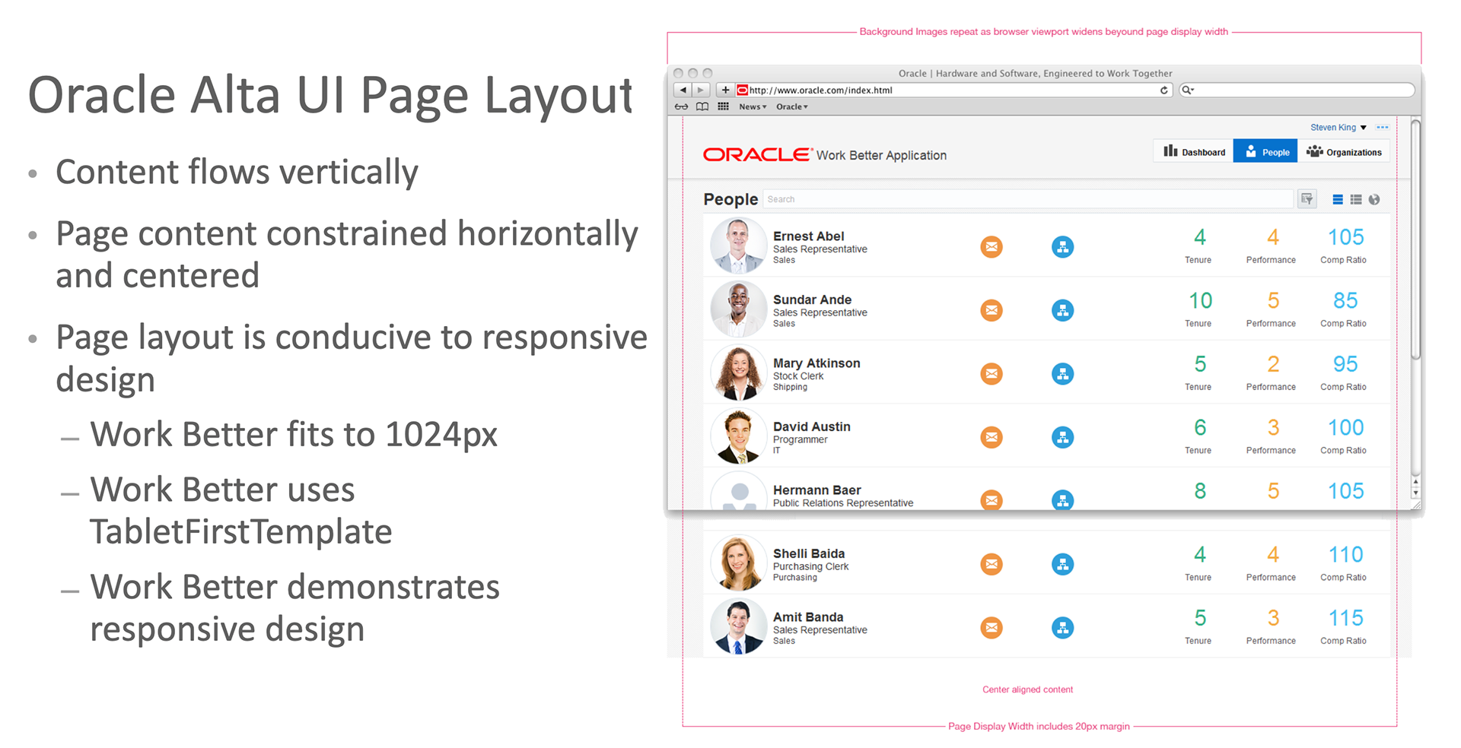The height and width of the screenshot is (748, 1461).
Task: Click the Ernest Abel name link
Action: tap(808, 236)
